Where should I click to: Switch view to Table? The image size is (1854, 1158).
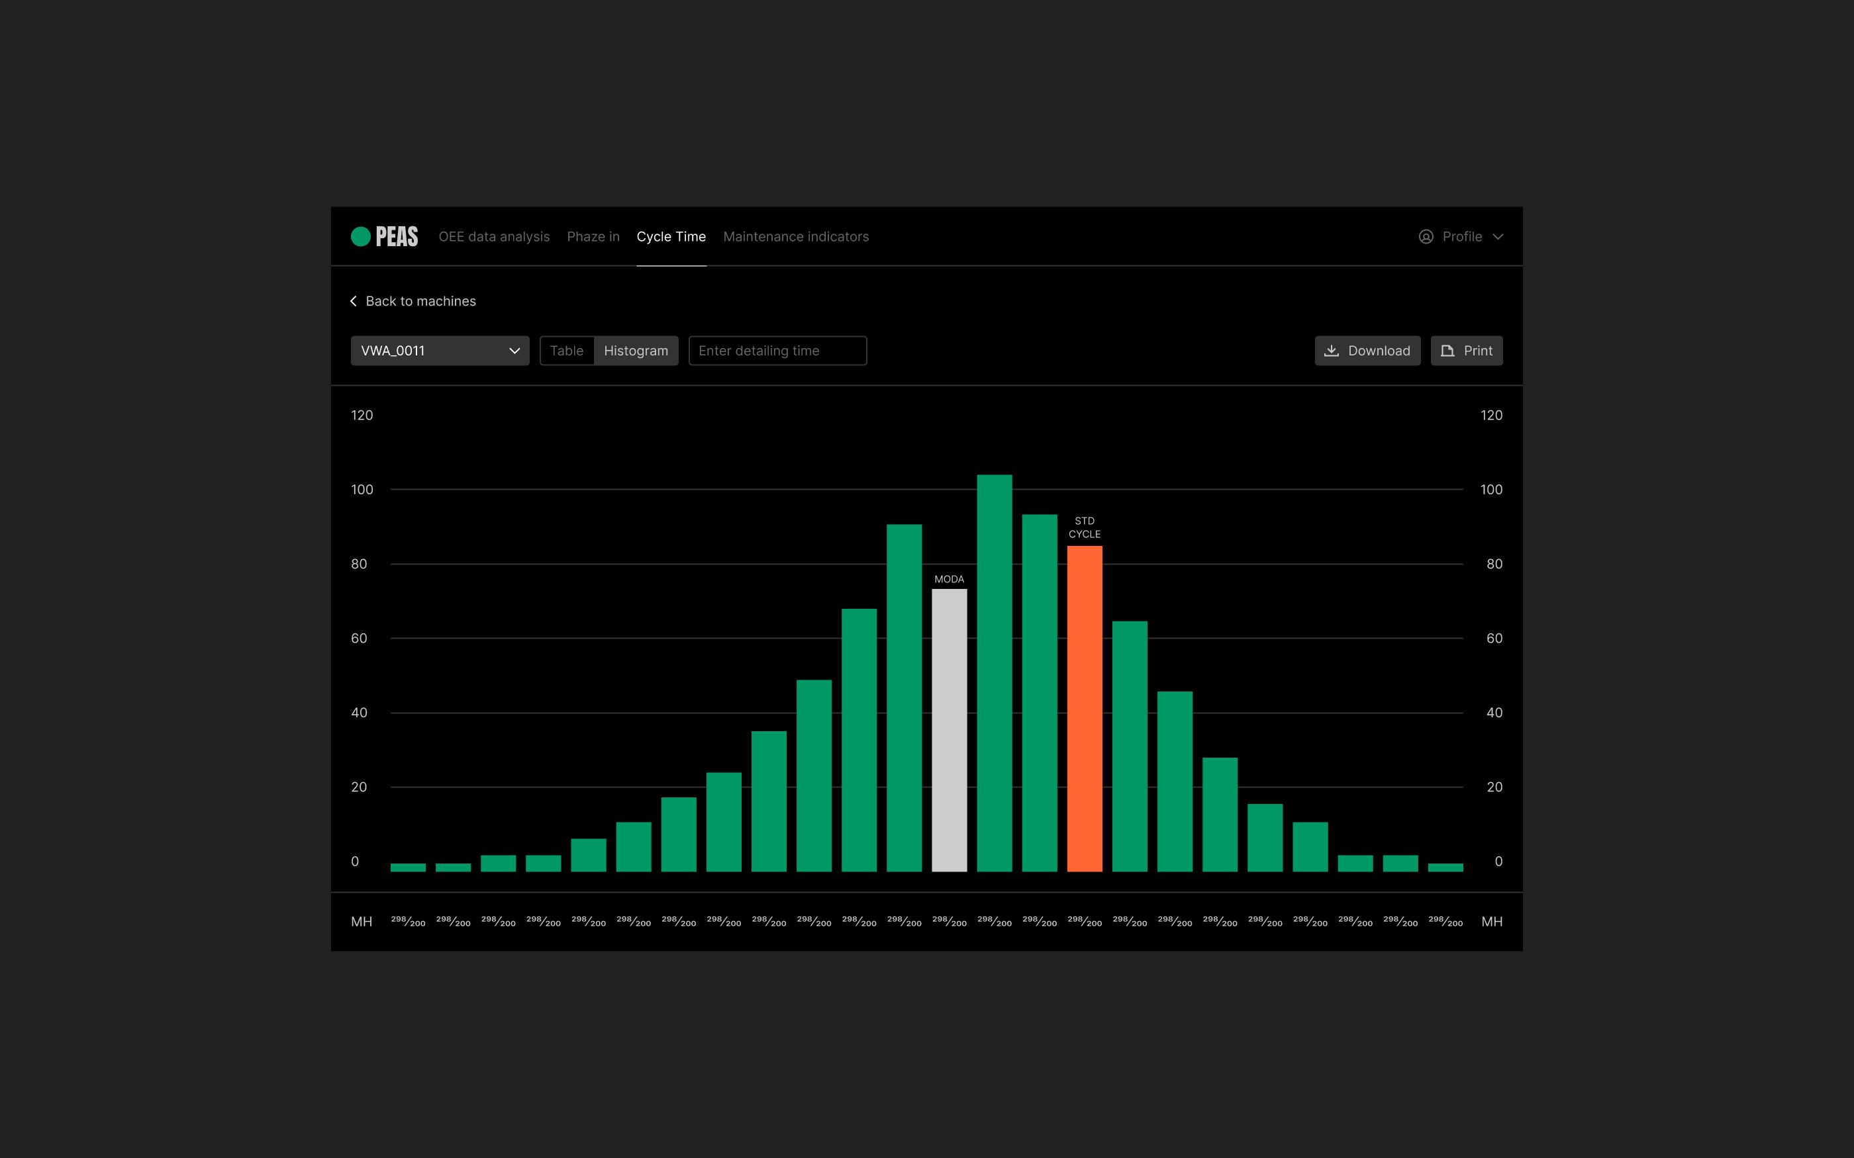pos(566,351)
